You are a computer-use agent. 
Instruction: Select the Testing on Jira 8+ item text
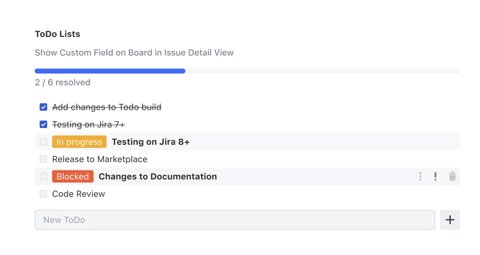(x=150, y=142)
